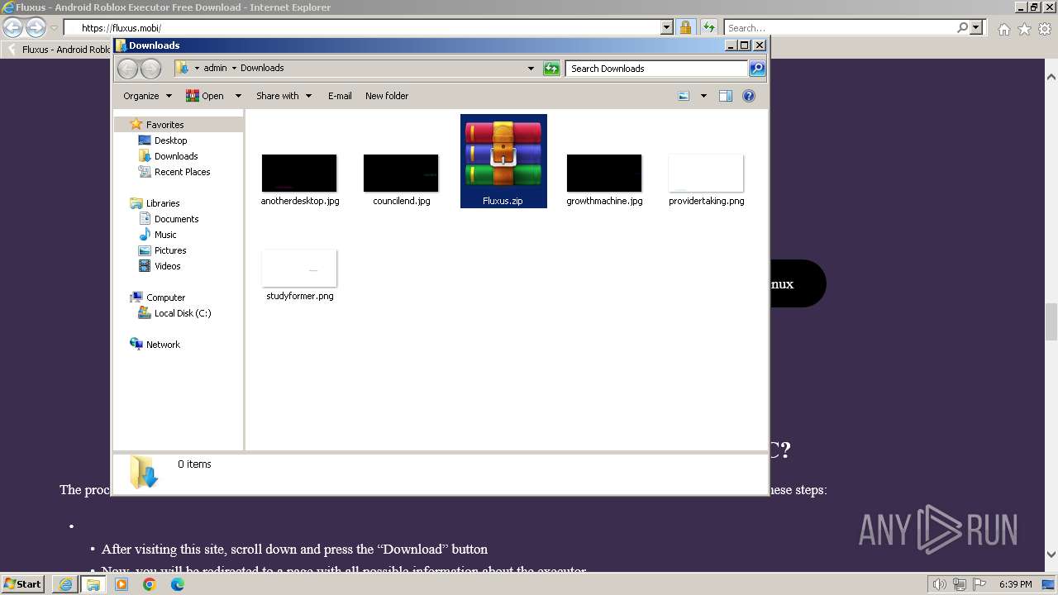This screenshot has width=1058, height=595.
Task: Select the Fluxus browser tab
Action: 58,49
